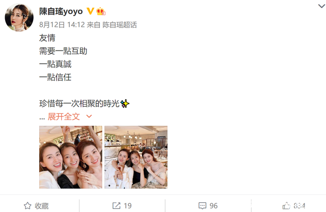Visit the 陈自瑶超话 source link
Viewport: 326px width, 212px height.
click(x=120, y=25)
